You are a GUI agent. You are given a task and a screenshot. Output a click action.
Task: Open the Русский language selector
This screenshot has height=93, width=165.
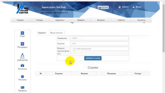tap(103, 7)
